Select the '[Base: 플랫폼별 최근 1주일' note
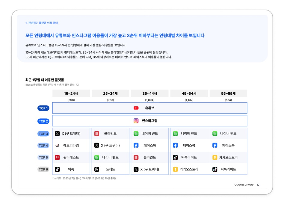This screenshot has height=207, width=287. click(52, 85)
